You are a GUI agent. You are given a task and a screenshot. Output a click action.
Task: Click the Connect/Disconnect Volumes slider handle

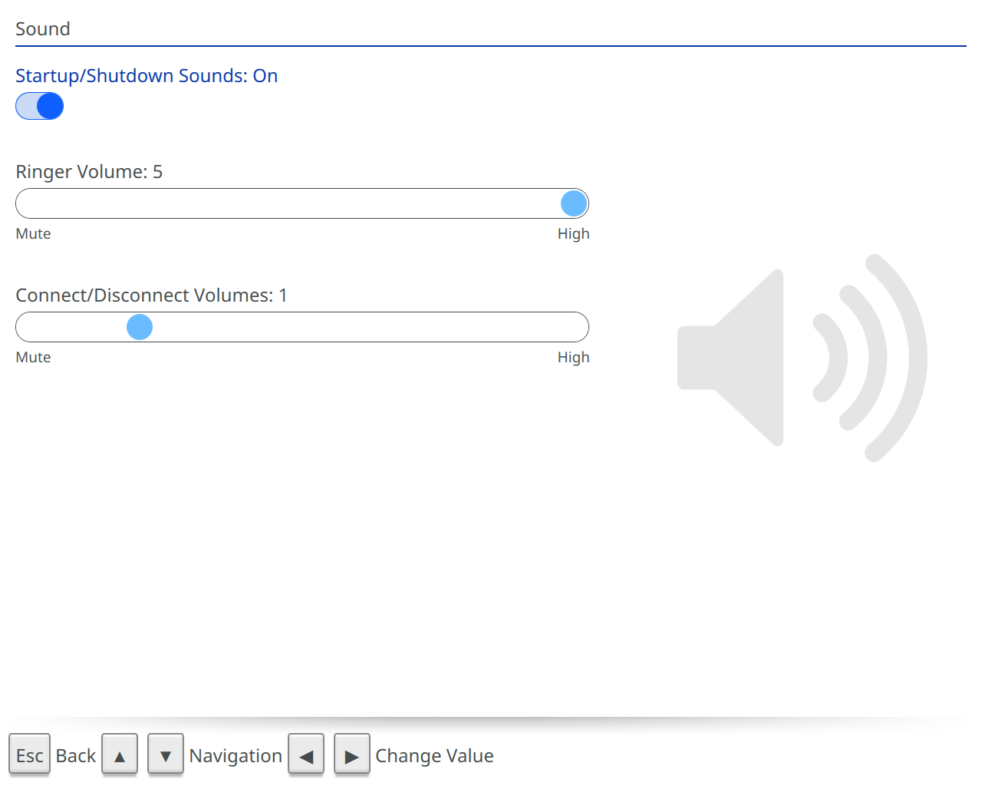click(140, 327)
